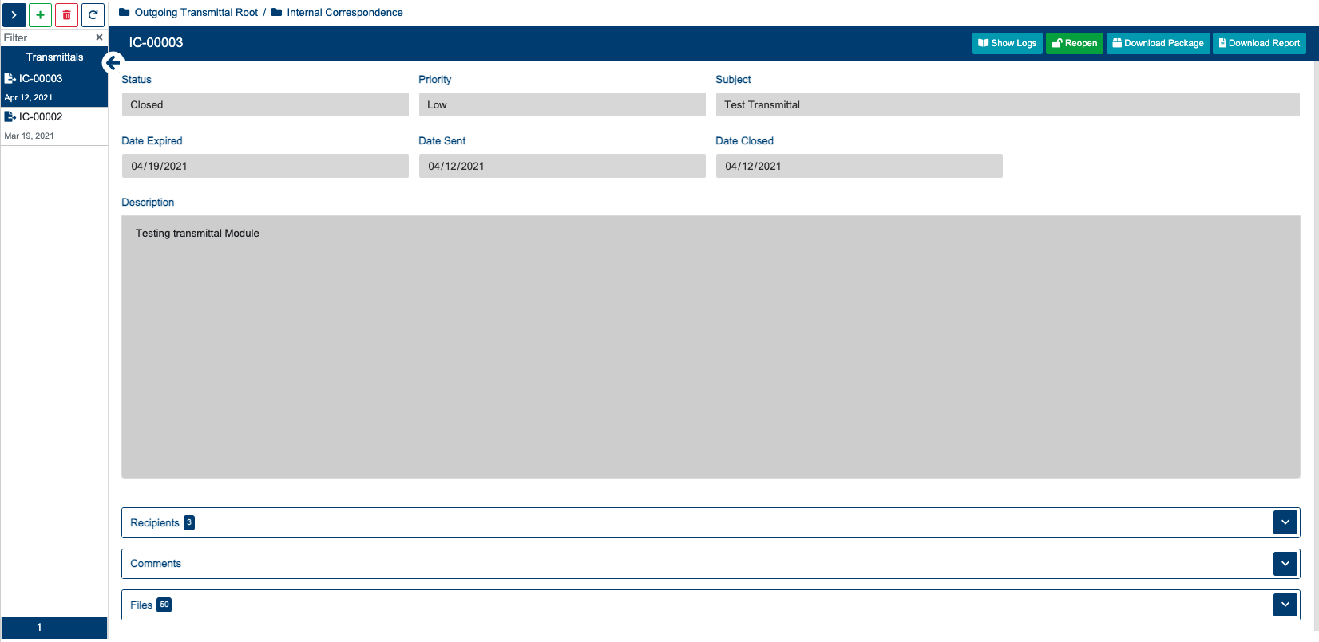The width and height of the screenshot is (1319, 642).
Task: Click the IC-00003 title in header bar
Action: (x=156, y=43)
